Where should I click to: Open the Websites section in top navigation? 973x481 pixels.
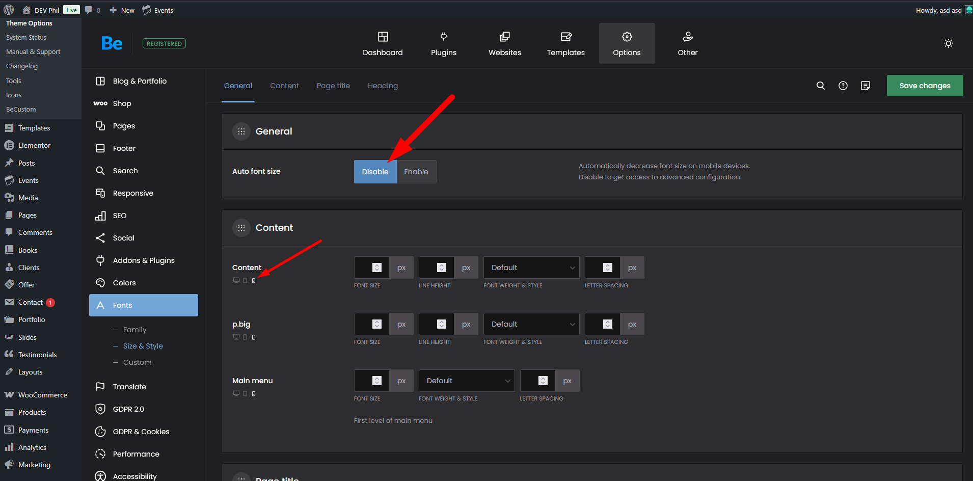point(504,43)
